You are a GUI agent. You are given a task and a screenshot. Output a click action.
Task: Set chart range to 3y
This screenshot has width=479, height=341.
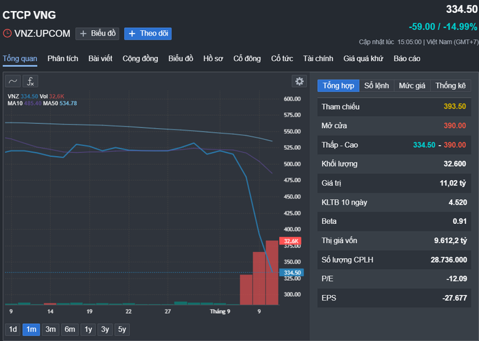(105, 329)
